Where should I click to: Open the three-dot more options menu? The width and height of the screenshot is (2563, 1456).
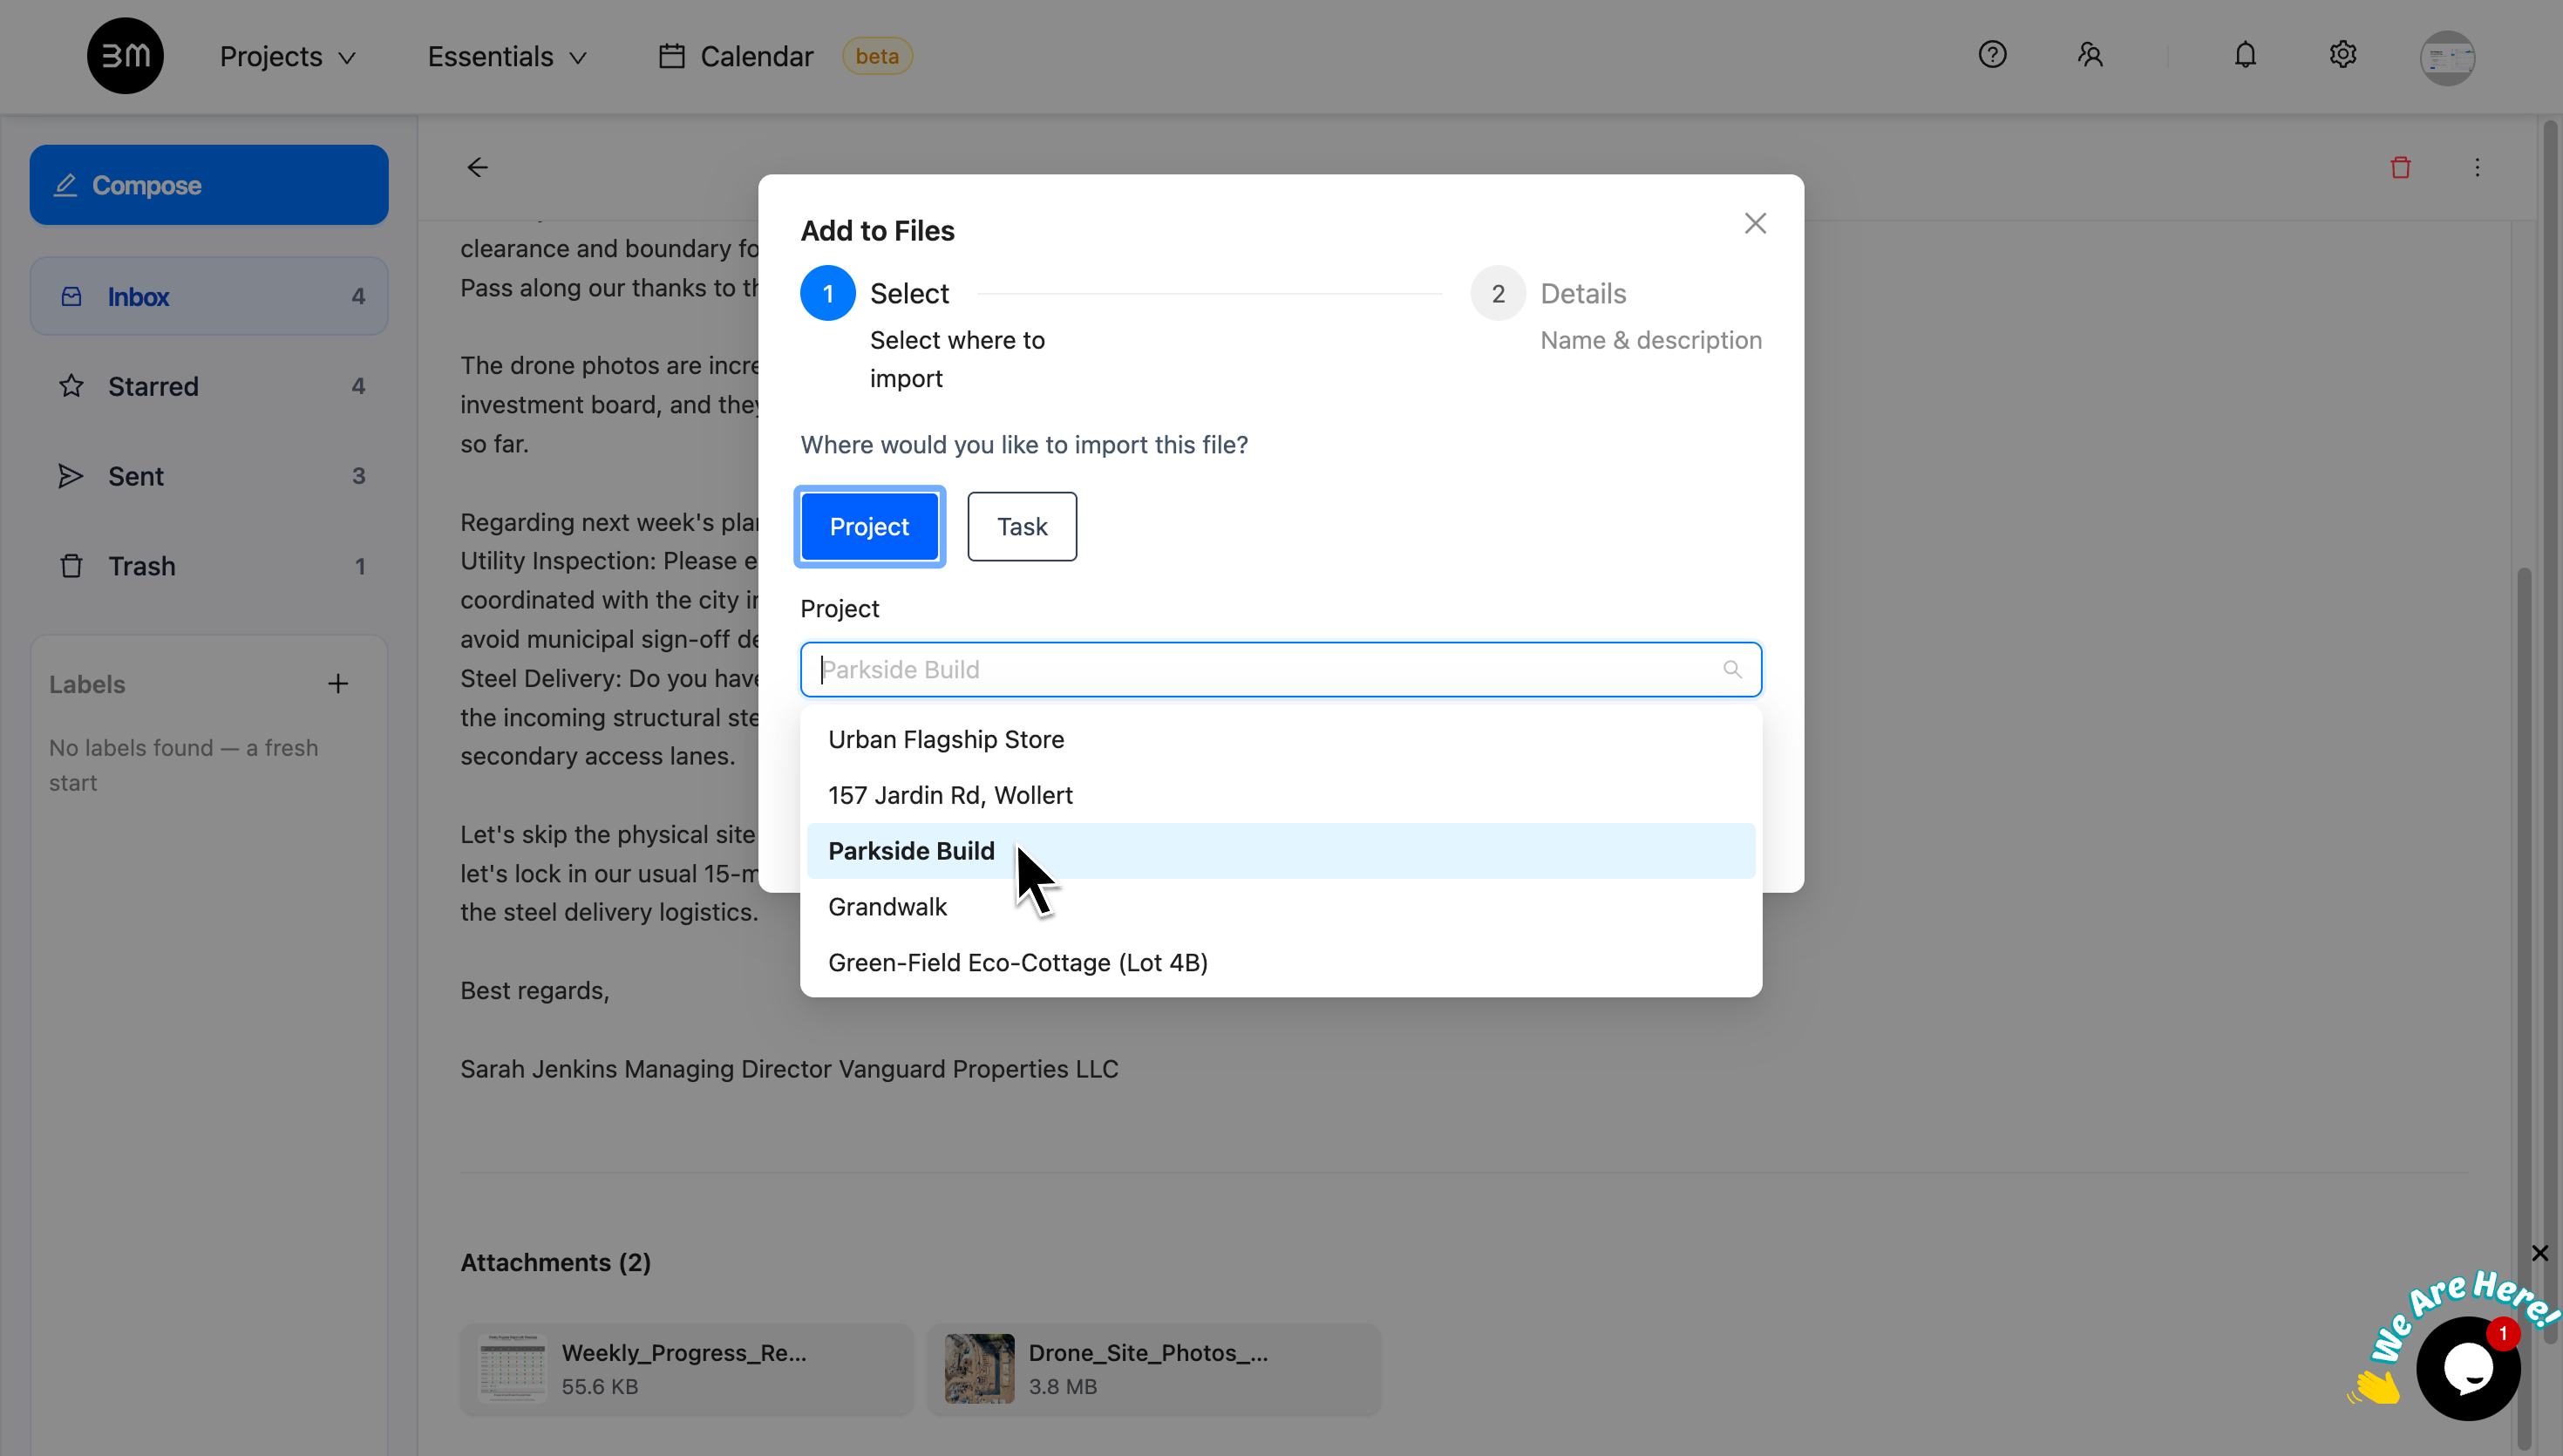pyautogui.click(x=2477, y=167)
